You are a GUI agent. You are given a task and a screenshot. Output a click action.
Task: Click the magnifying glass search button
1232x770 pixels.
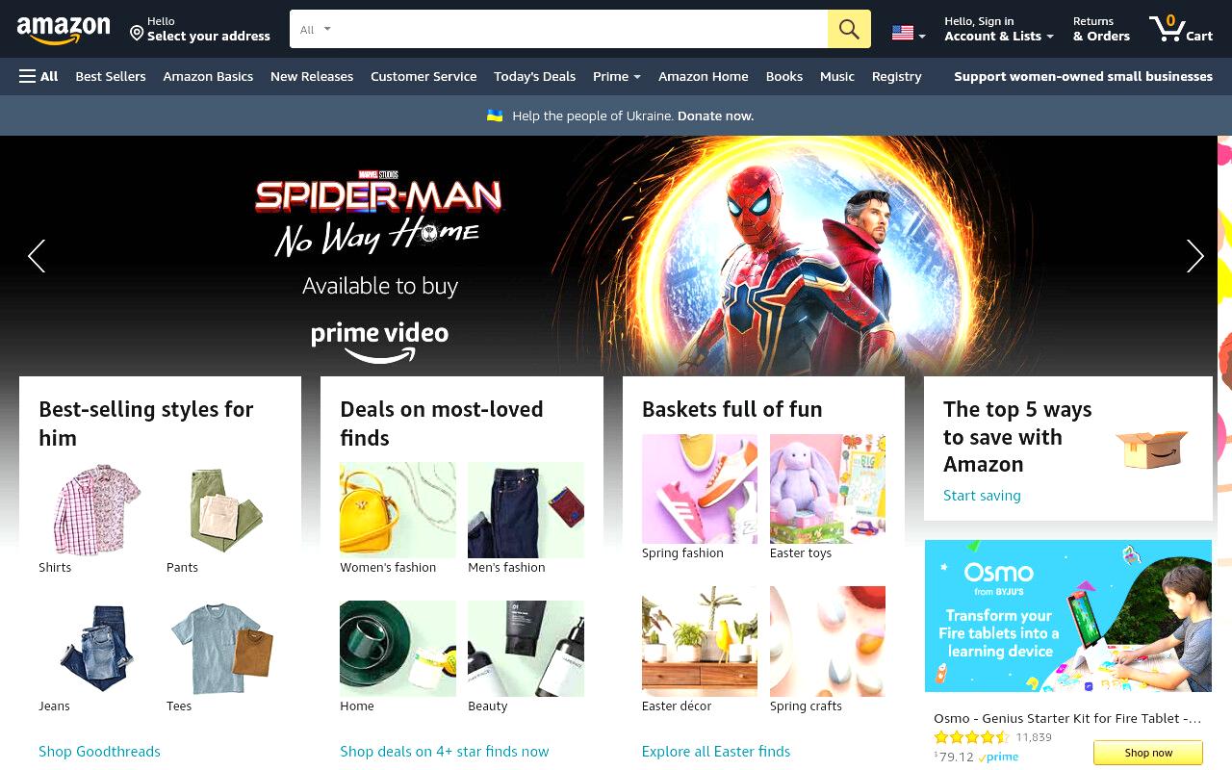coord(849,29)
